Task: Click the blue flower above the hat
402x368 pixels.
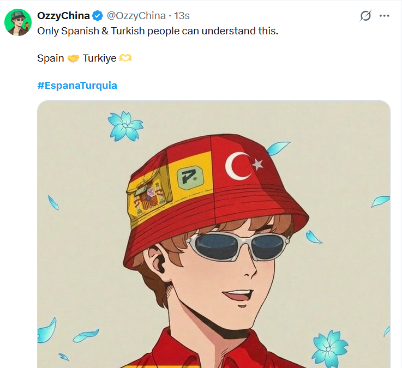Action: pos(125,125)
